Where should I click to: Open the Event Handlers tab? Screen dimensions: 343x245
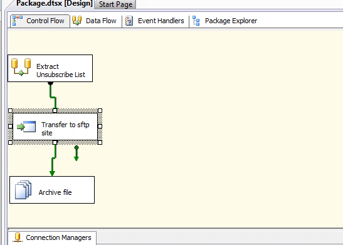pos(156,21)
